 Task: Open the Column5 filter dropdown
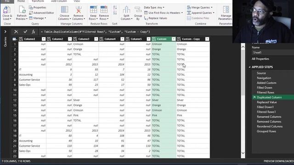[x=148, y=39]
